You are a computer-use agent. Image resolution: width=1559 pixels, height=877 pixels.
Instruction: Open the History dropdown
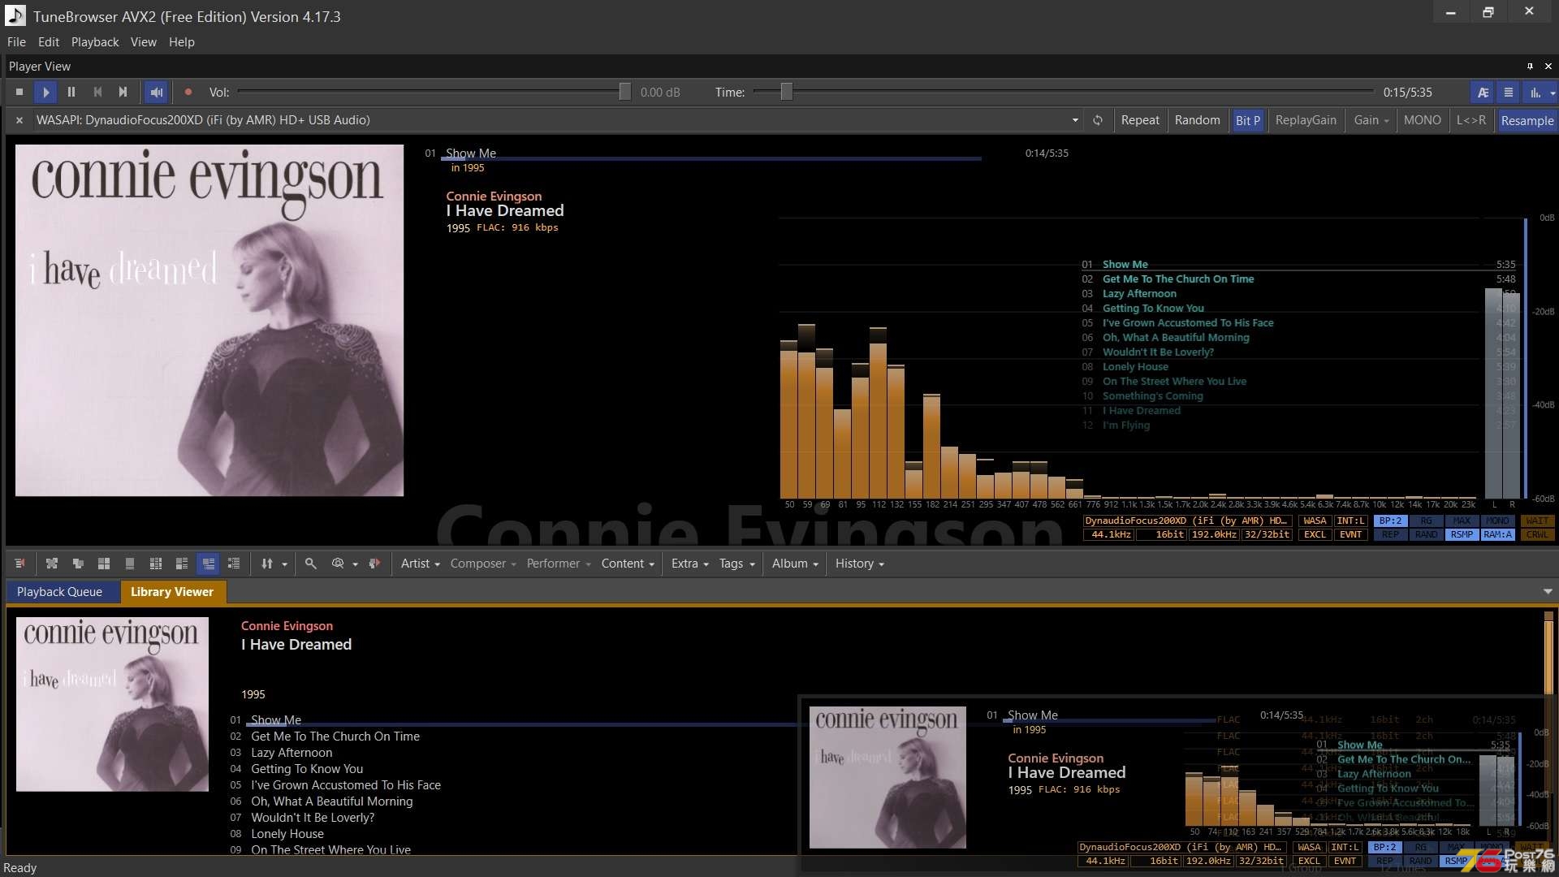tap(859, 564)
